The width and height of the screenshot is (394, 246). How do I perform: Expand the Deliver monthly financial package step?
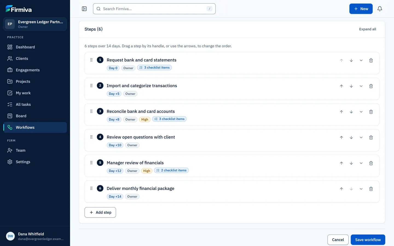[361, 189]
